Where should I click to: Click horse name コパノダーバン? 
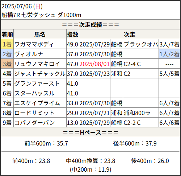point(35,123)
